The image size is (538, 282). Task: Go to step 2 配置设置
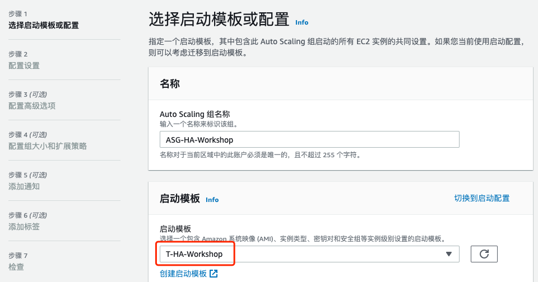[24, 65]
